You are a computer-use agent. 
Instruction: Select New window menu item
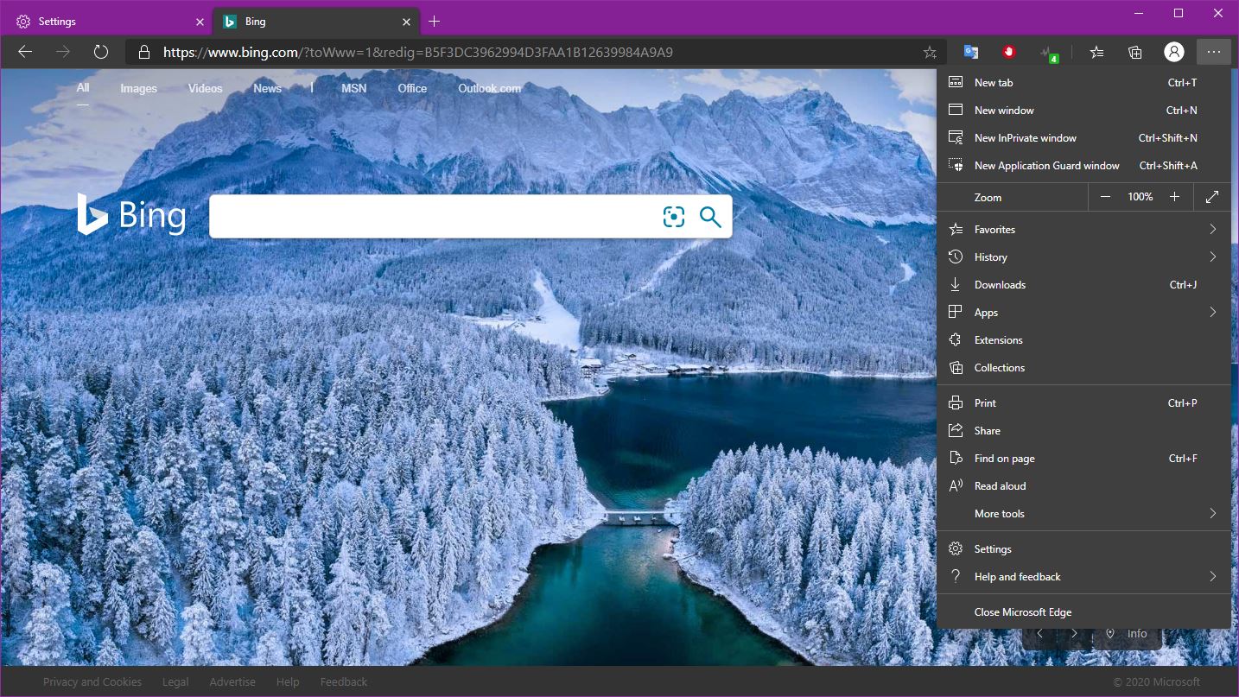click(1083, 110)
